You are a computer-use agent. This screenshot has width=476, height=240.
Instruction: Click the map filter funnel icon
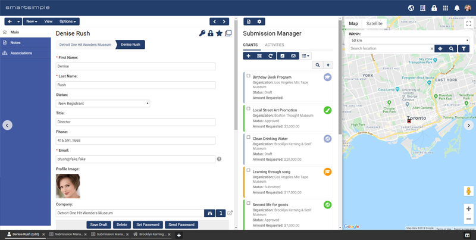[x=463, y=49]
